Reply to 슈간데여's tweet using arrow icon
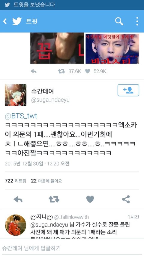This screenshot has height=257, width=144. 18,199
